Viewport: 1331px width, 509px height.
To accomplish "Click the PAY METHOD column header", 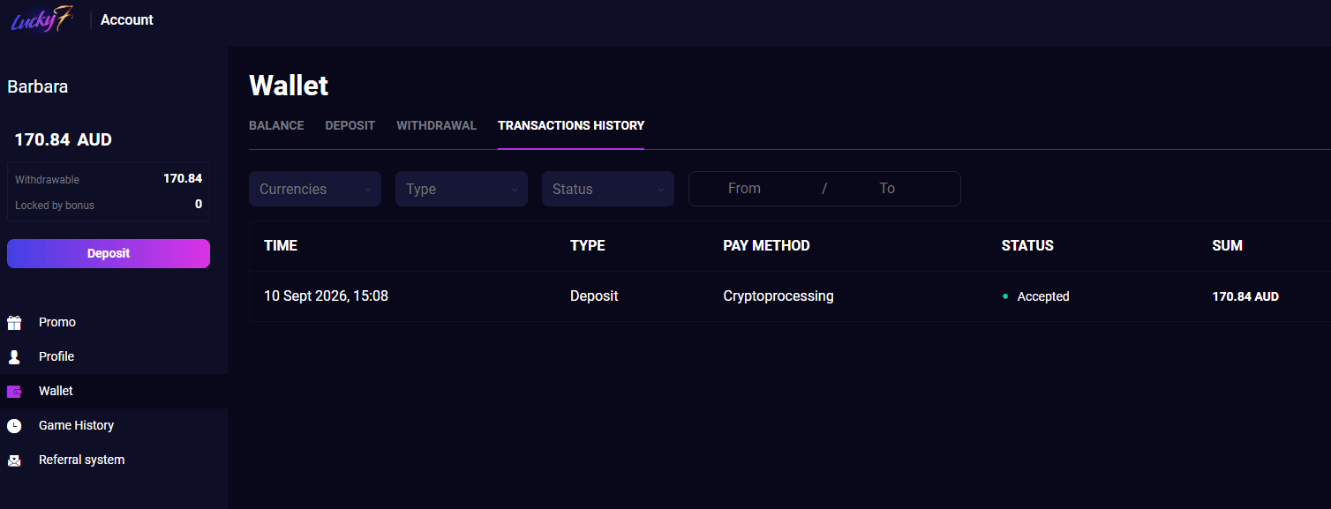I will point(766,245).
